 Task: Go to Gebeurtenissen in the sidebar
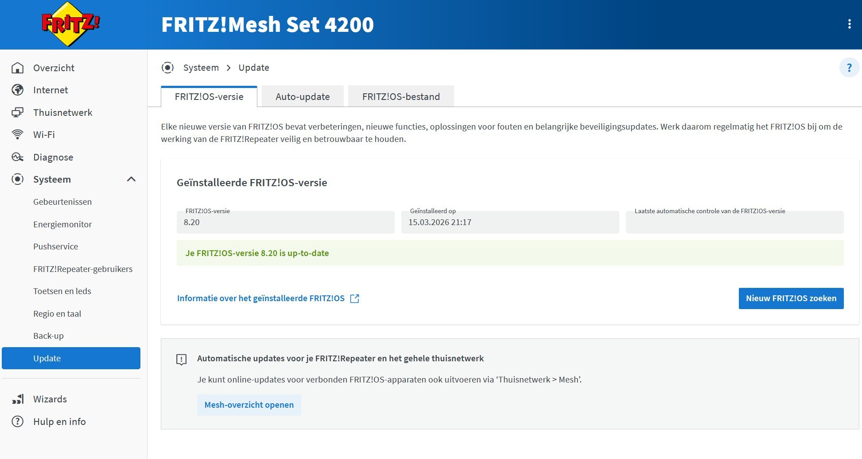[x=62, y=202]
